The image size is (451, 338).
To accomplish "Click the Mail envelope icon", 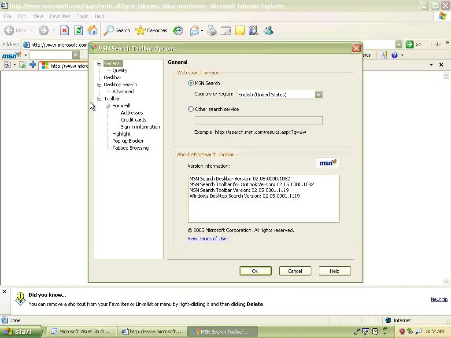I will point(194,30).
